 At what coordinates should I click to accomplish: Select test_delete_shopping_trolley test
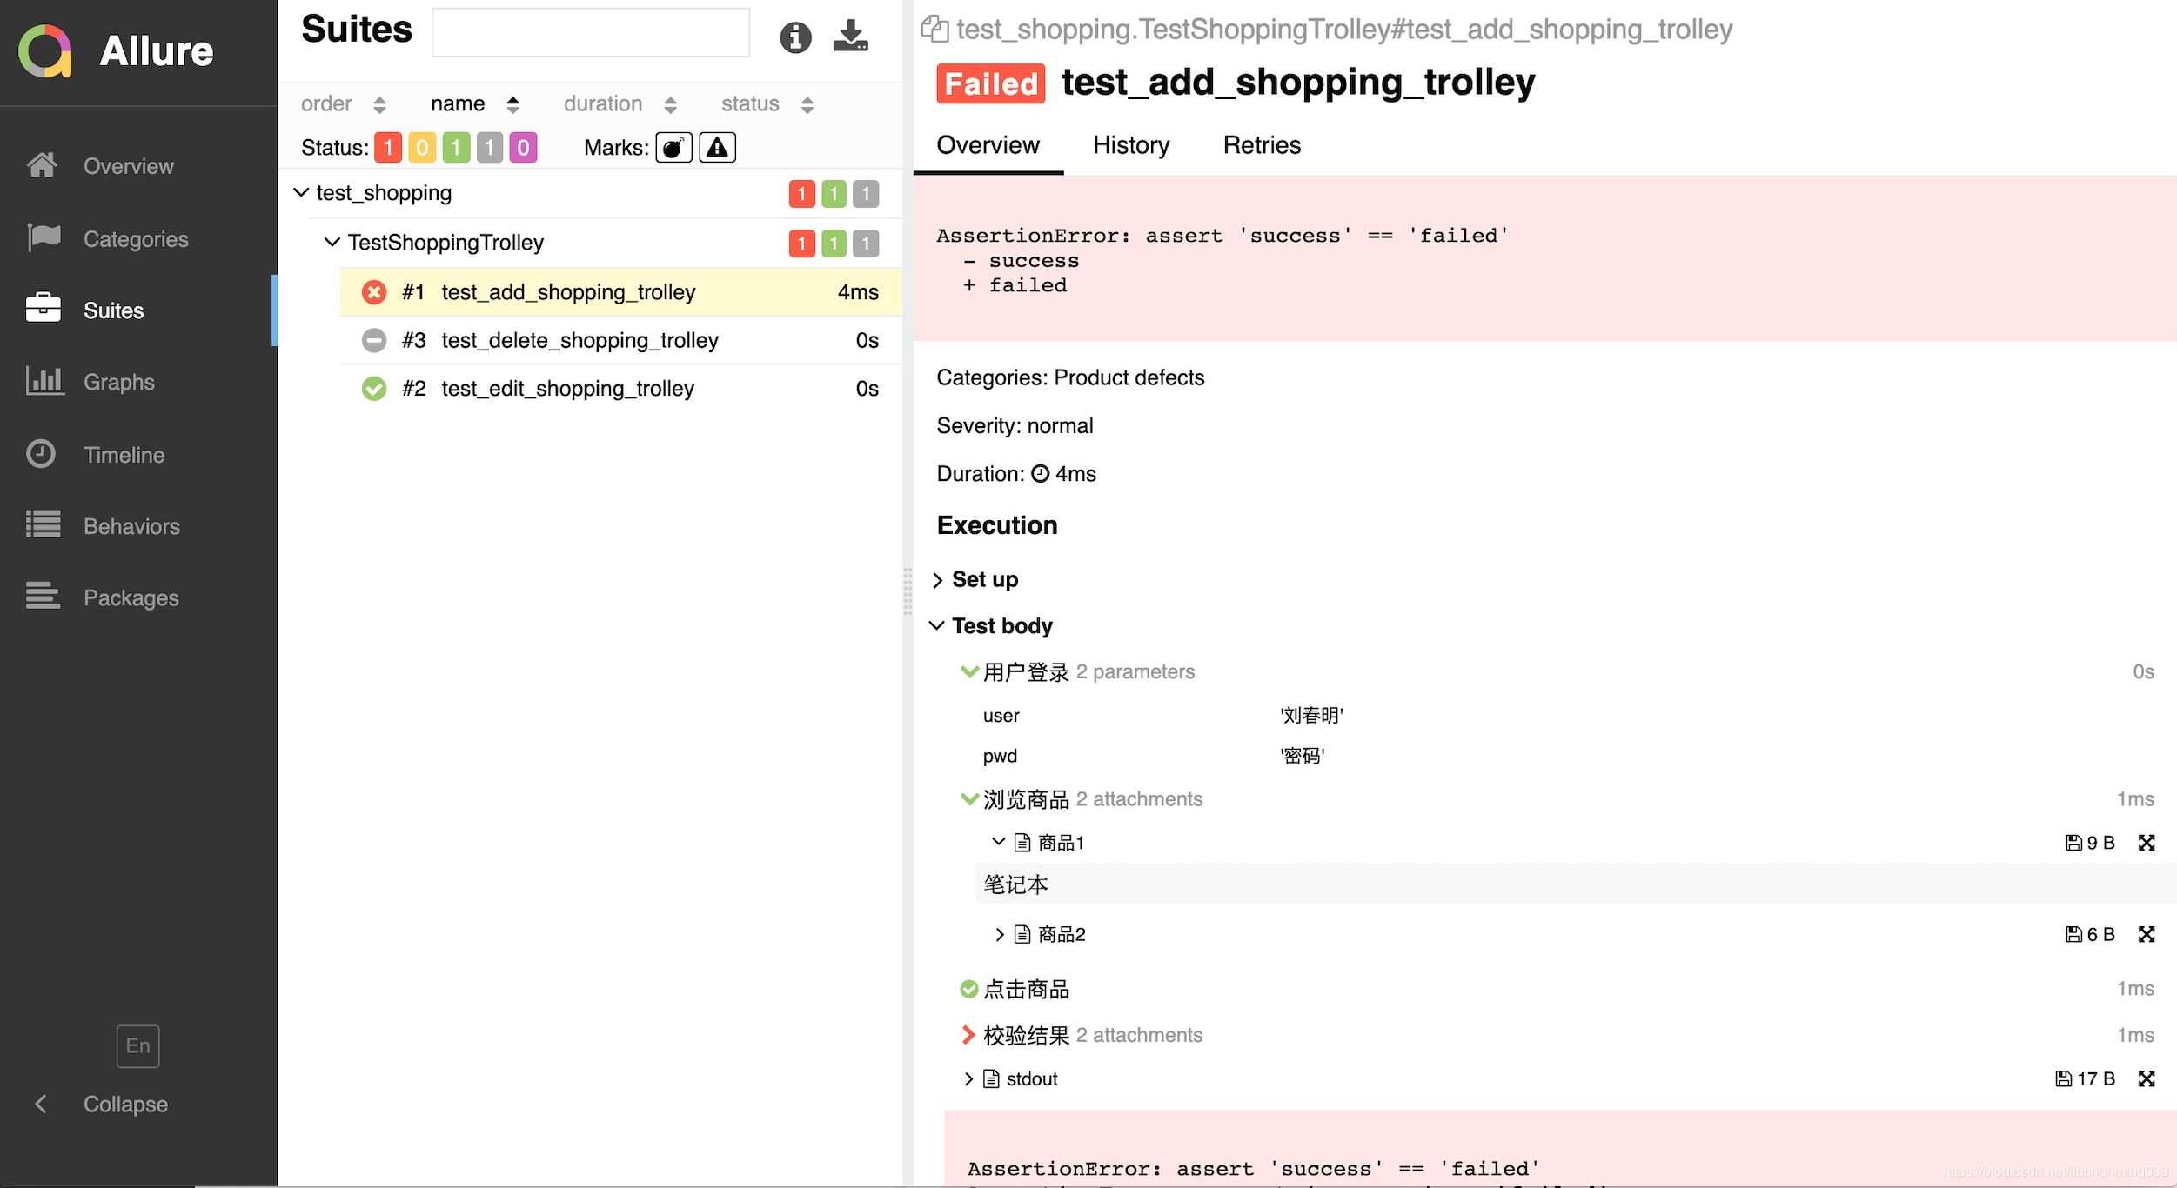pos(578,339)
